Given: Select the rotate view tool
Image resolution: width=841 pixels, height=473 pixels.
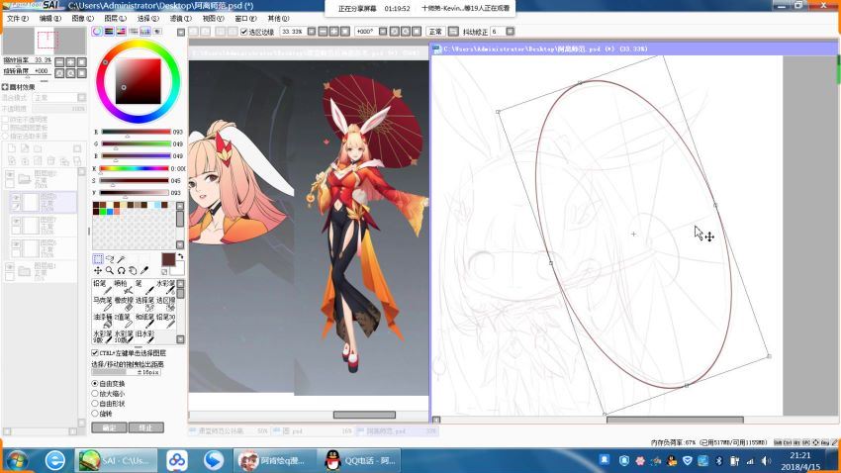Looking at the screenshot, I should 122,271.
